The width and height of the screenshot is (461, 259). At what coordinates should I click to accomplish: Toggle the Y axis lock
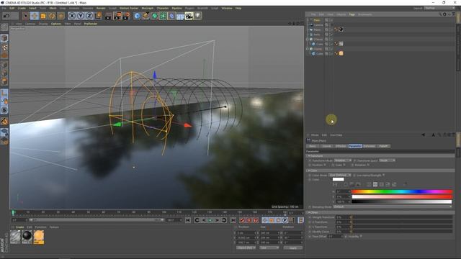(x=81, y=16)
